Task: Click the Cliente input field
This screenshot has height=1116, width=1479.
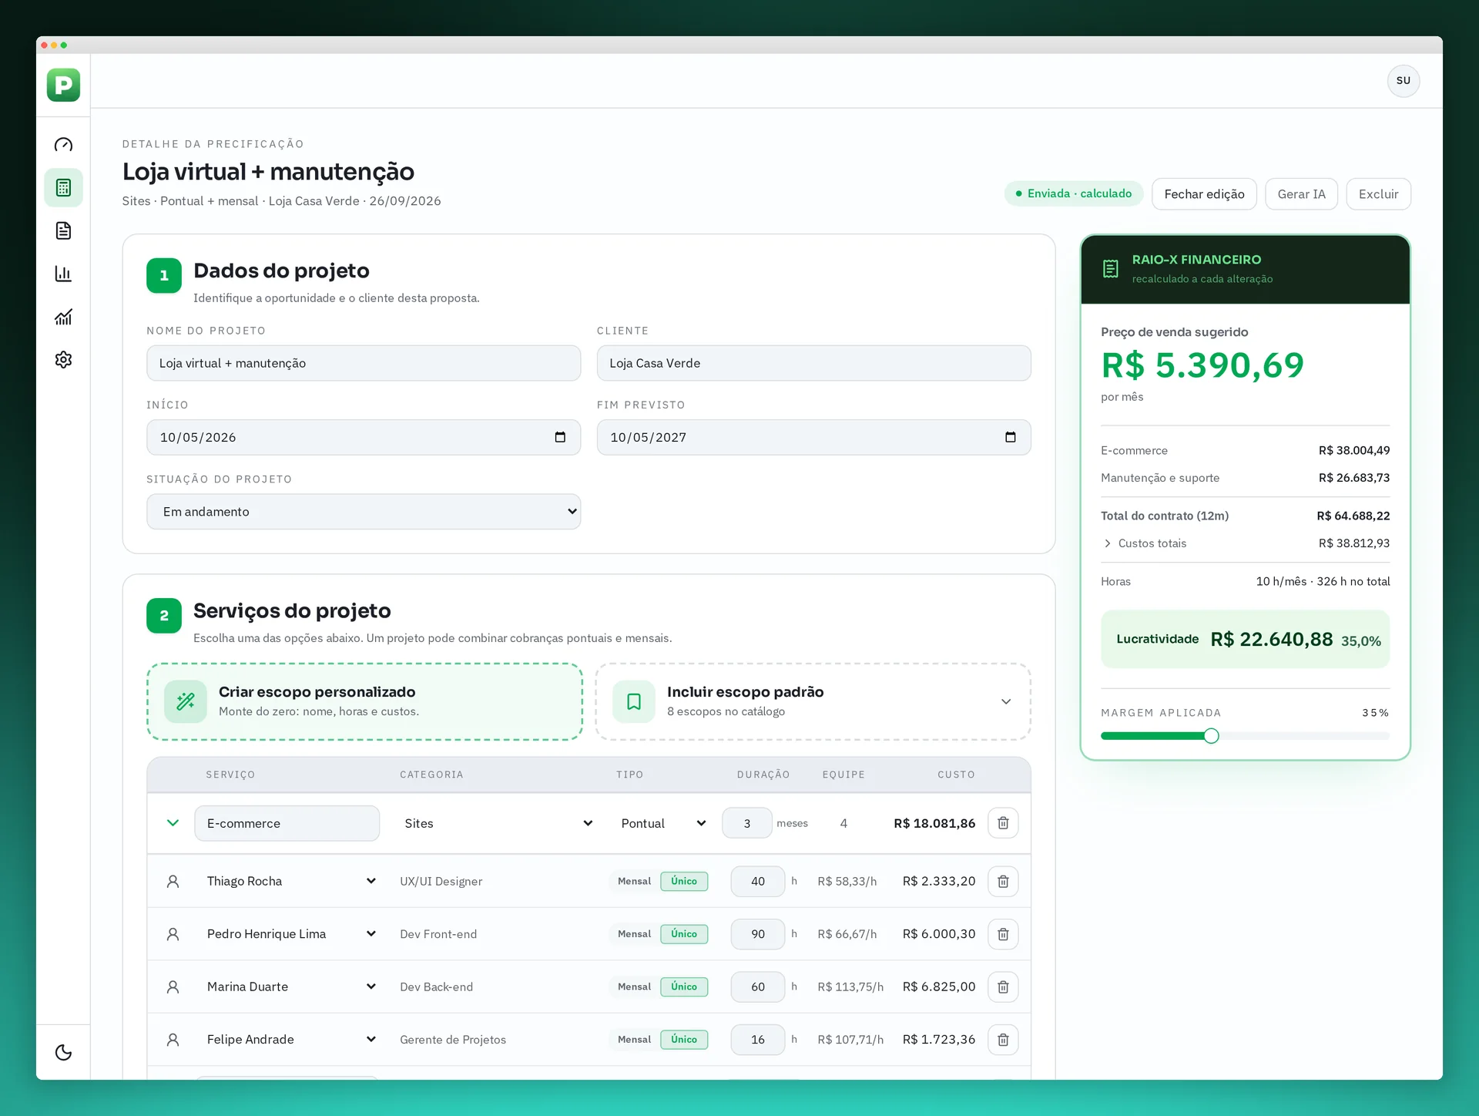Action: tap(813, 363)
